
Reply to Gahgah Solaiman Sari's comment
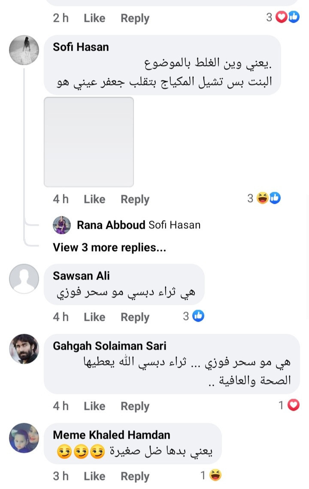[x=135, y=406]
